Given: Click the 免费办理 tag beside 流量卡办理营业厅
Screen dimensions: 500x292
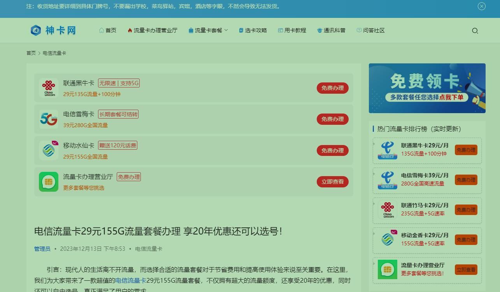Looking at the screenshot, I should pyautogui.click(x=129, y=177).
